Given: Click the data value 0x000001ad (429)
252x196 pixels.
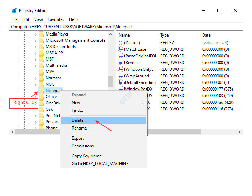Looking at the screenshot, I should (x=217, y=102).
